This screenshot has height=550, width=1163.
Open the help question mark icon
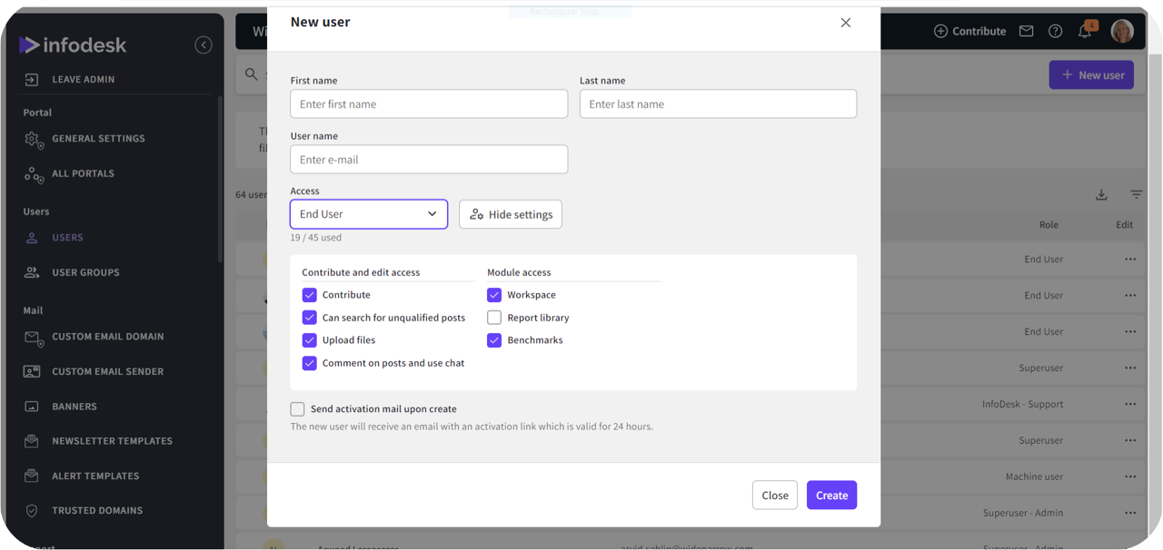[1055, 30]
